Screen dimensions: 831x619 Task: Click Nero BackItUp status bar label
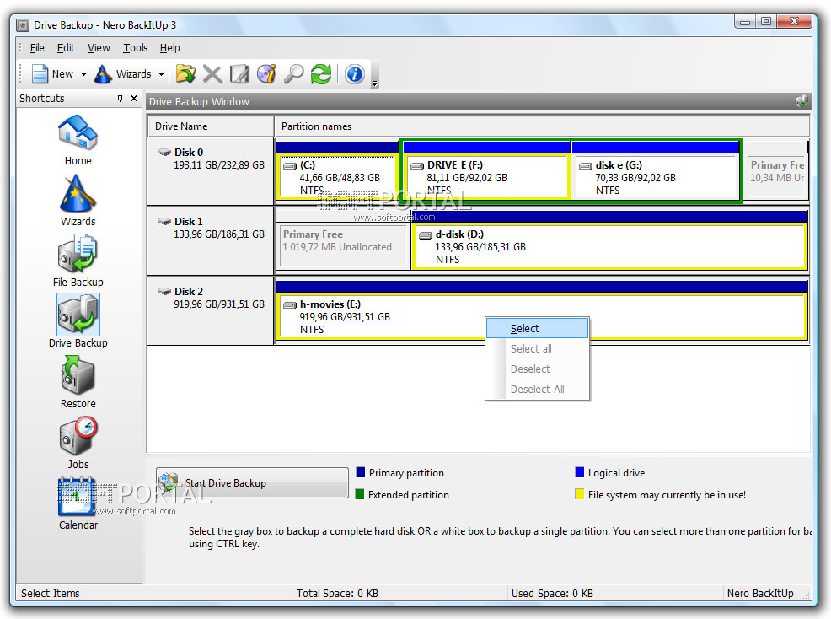point(760,593)
